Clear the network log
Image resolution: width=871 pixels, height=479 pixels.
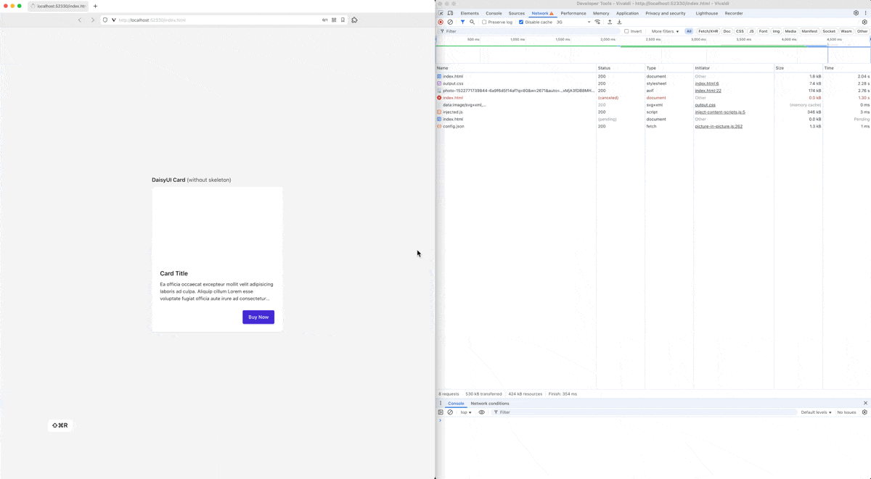click(x=450, y=22)
